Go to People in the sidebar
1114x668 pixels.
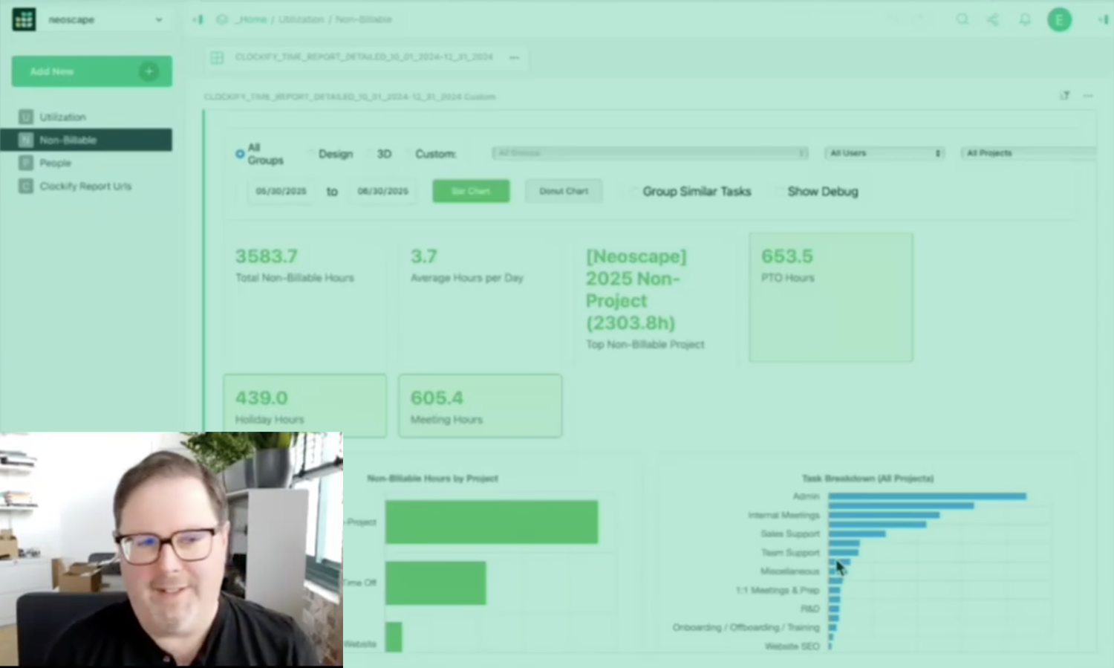click(x=56, y=163)
